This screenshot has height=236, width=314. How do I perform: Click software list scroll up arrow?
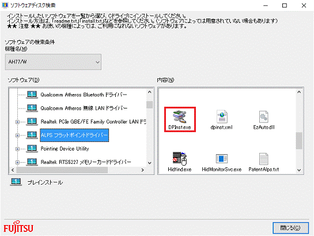pyautogui.click(x=150, y=92)
